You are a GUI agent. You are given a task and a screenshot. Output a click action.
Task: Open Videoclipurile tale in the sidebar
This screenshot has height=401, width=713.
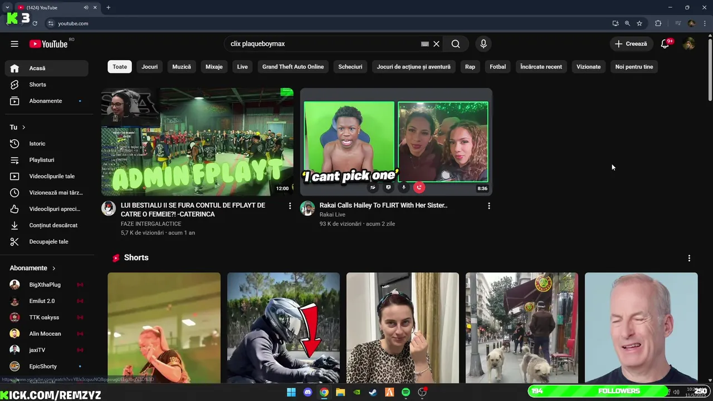coord(47,177)
